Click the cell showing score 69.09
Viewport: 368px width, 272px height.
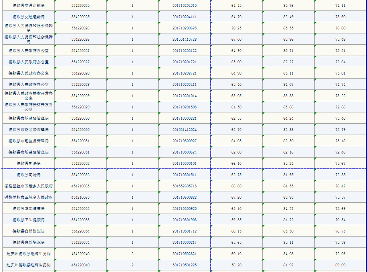(x=340, y=265)
